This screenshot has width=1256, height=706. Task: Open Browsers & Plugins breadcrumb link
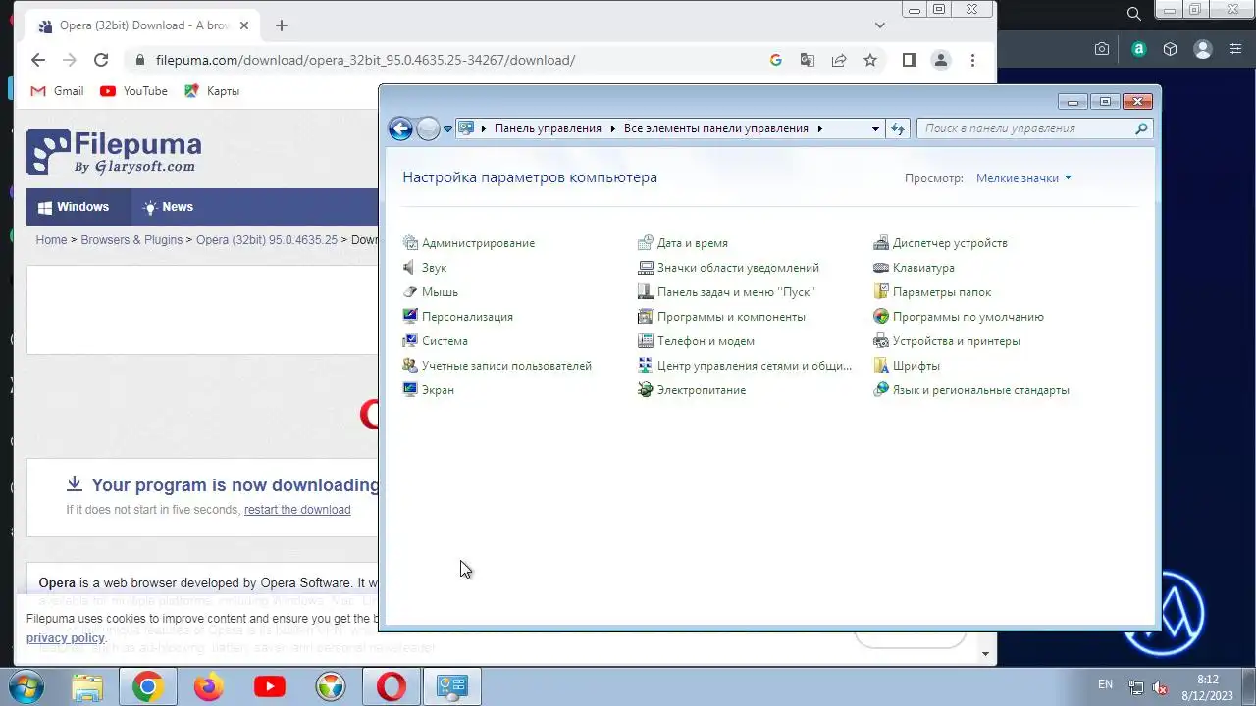coord(131,240)
